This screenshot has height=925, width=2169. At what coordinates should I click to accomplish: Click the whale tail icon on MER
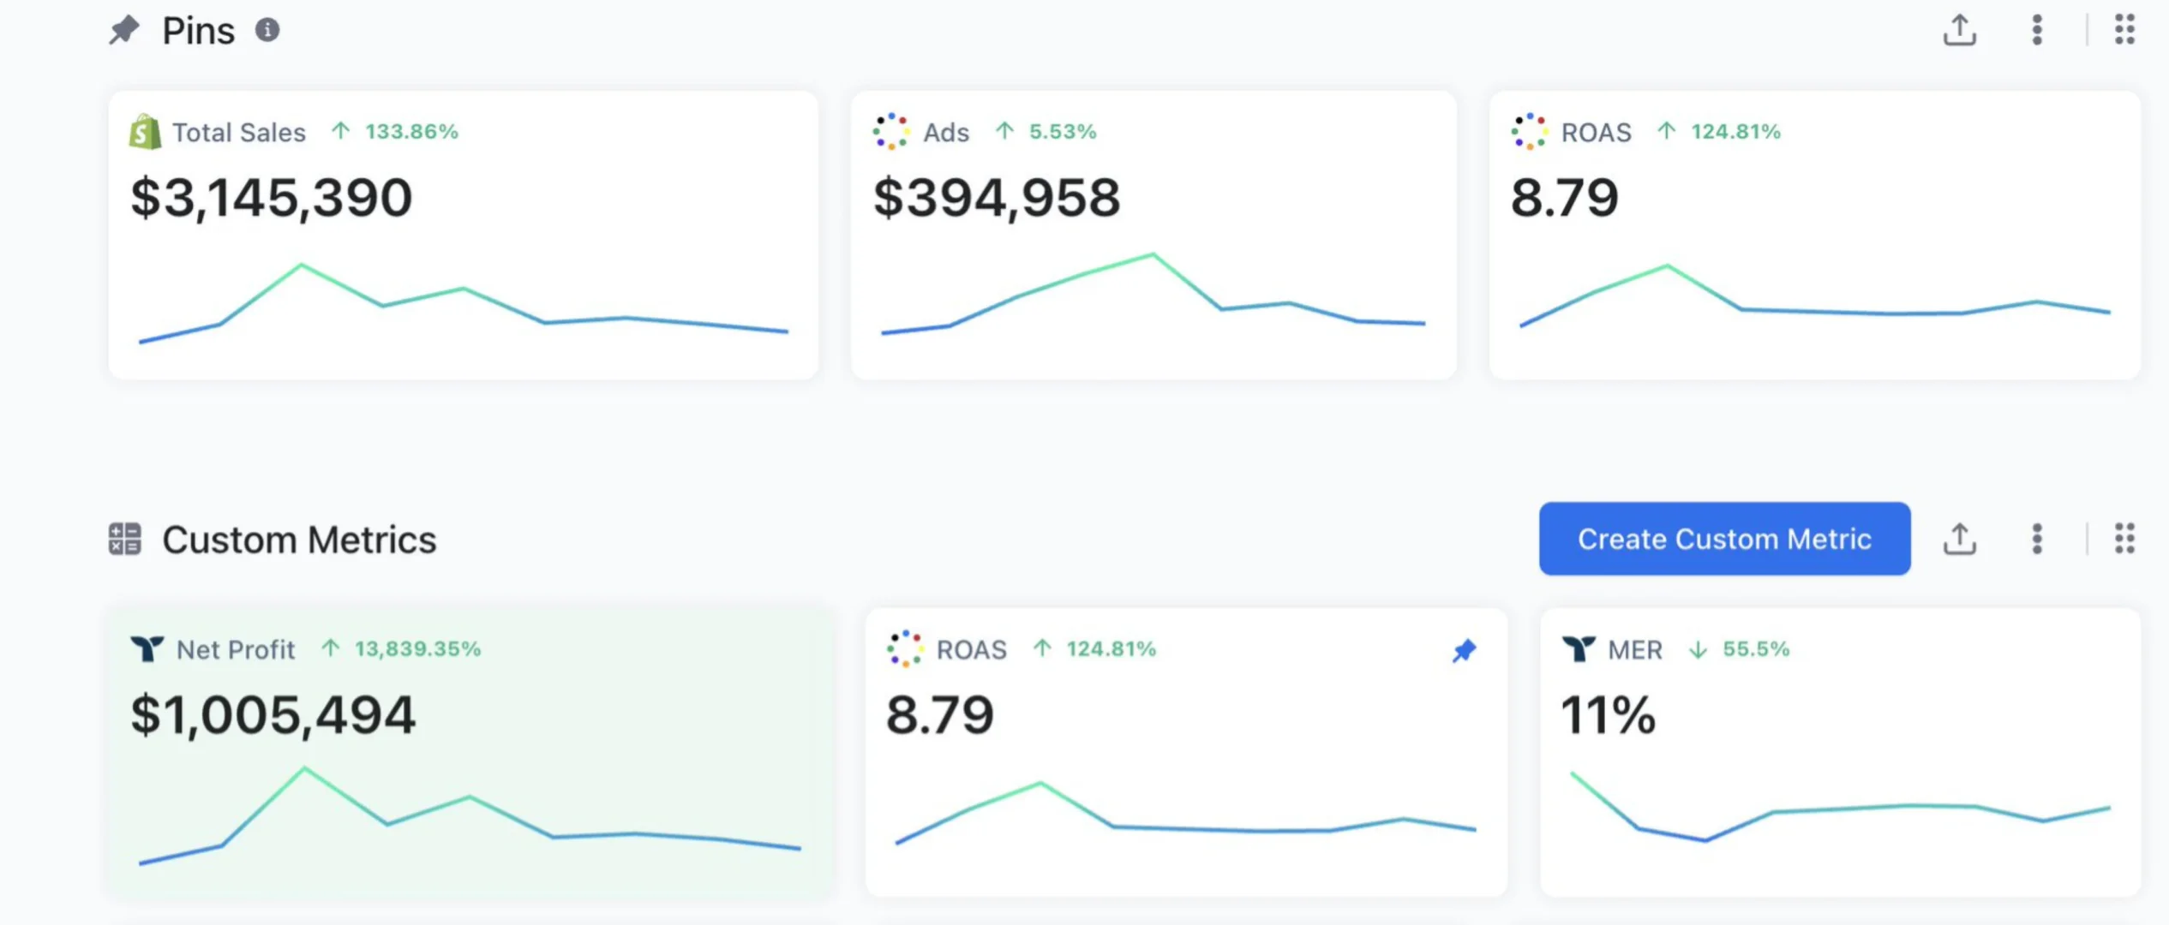click(1578, 649)
